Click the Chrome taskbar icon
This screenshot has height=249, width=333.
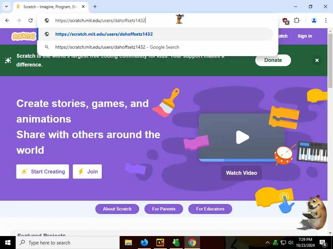pyautogui.click(x=192, y=243)
